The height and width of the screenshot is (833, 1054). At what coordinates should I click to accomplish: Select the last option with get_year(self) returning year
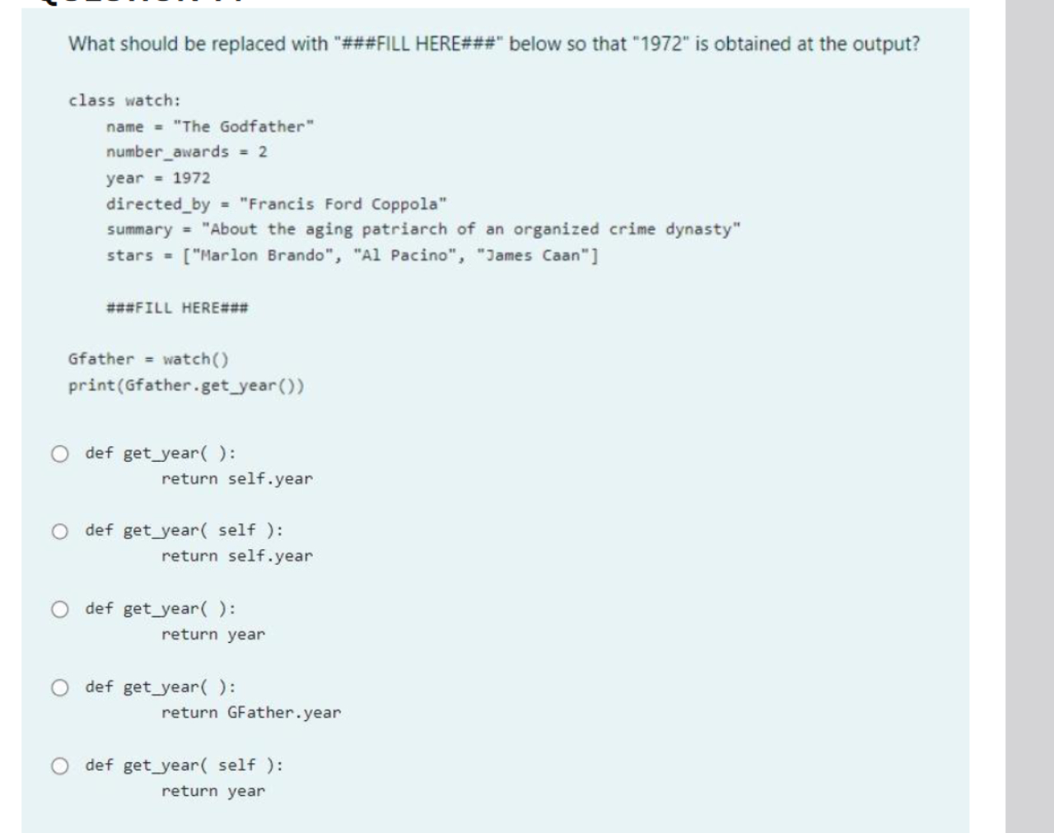pos(59,765)
